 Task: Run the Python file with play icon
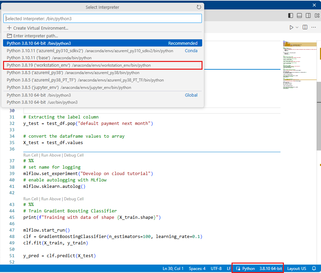[291, 27]
